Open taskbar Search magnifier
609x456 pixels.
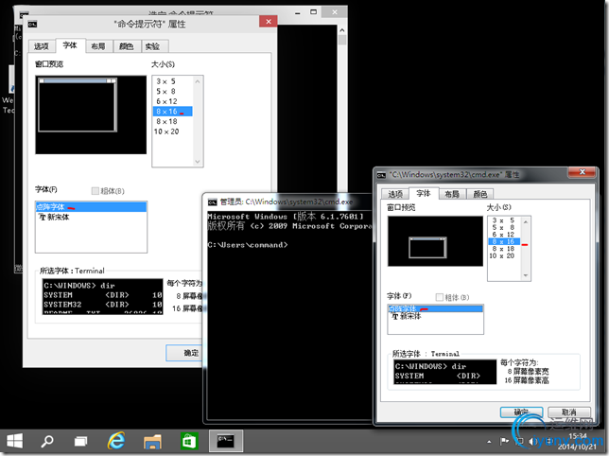[47, 441]
